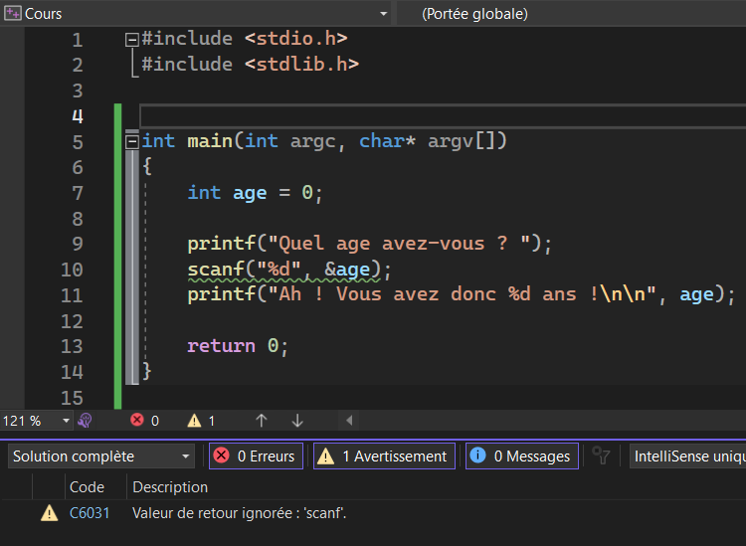Open the Portée globale scope selector
The width and height of the screenshot is (746, 546).
572,14
